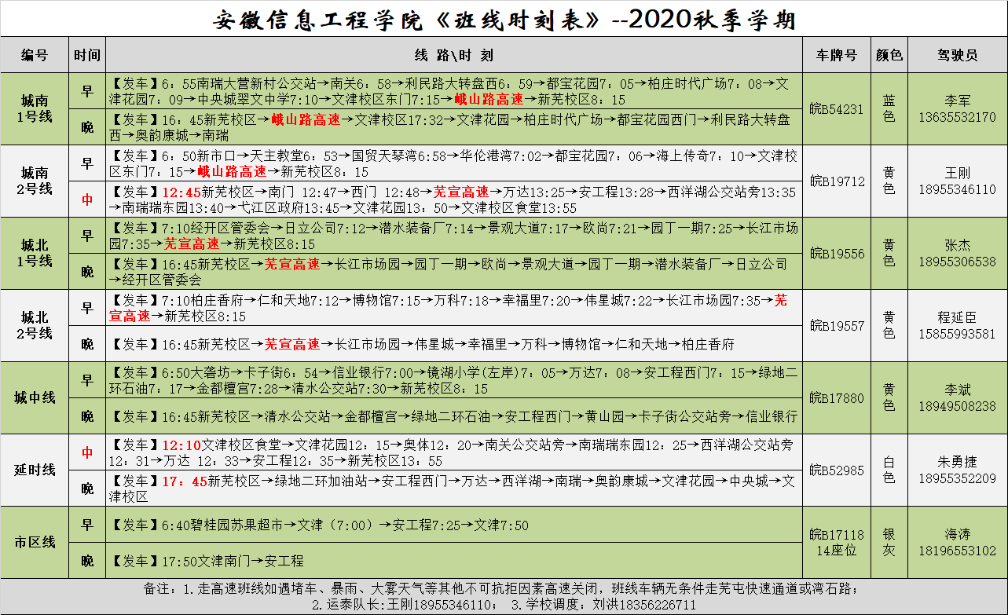This screenshot has width=1008, height=615.
Task: Click the 城南2号线 route cell
Action: (35, 181)
